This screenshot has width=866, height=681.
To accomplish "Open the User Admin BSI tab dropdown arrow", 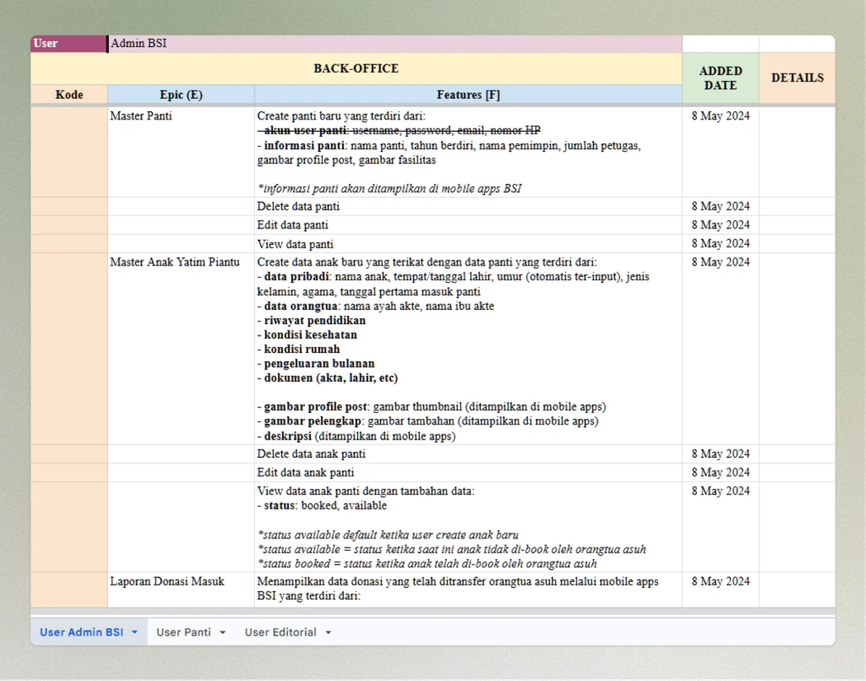I will 134,632.
